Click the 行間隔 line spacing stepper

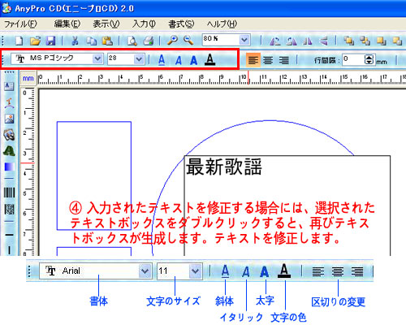click(x=369, y=59)
